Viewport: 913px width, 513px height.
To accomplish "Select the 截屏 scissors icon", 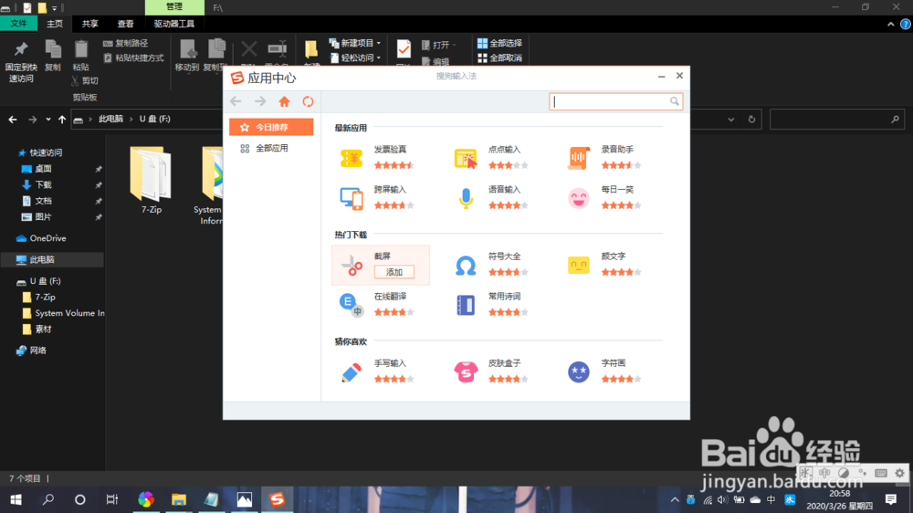I will pos(352,266).
